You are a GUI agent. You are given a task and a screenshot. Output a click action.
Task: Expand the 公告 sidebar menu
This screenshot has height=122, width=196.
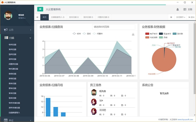[17, 30]
